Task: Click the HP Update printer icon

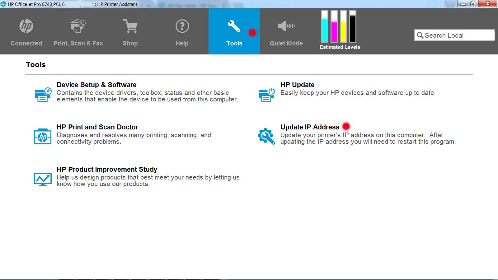Action: [266, 95]
